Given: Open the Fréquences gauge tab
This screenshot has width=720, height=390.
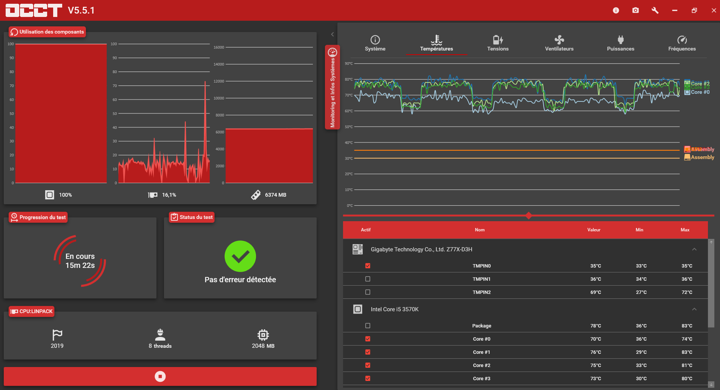Looking at the screenshot, I should pos(682,43).
